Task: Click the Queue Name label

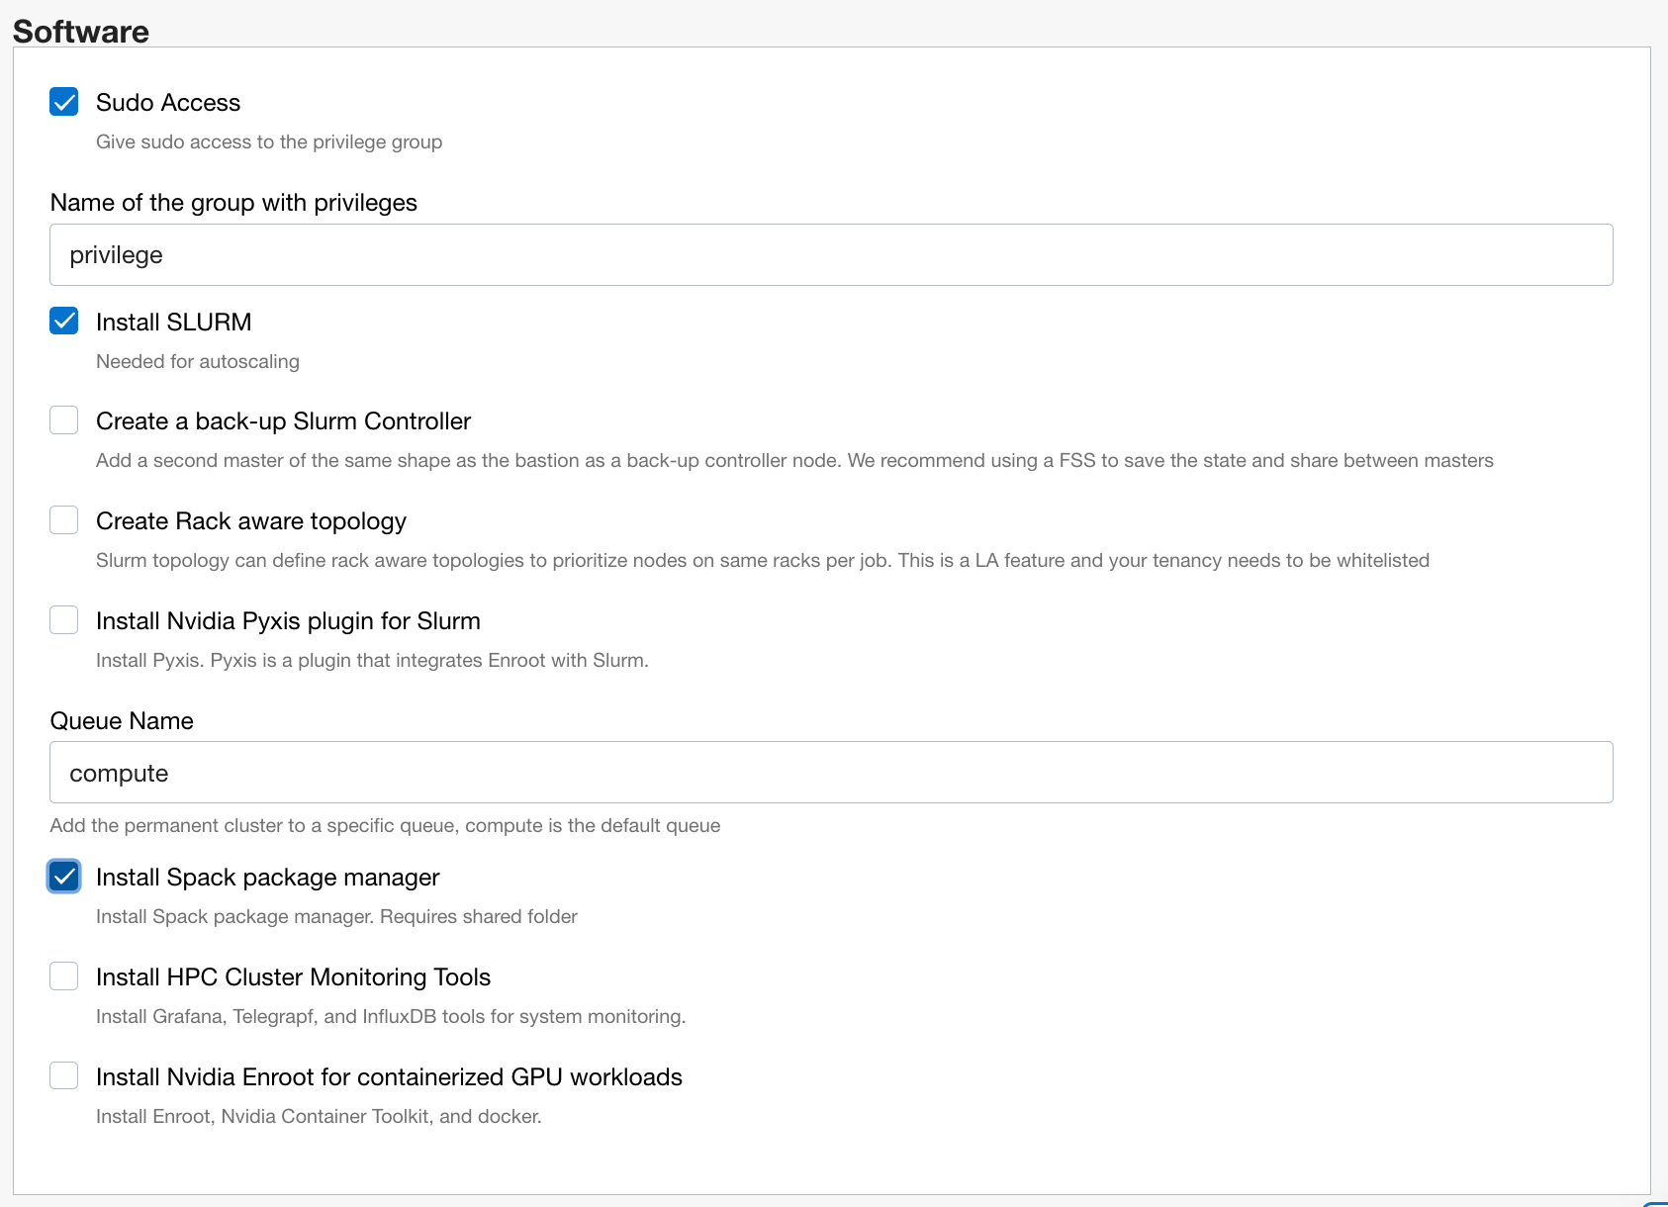Action: tap(122, 721)
